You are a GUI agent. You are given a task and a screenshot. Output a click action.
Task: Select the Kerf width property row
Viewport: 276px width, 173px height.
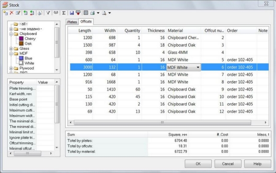point(31,94)
